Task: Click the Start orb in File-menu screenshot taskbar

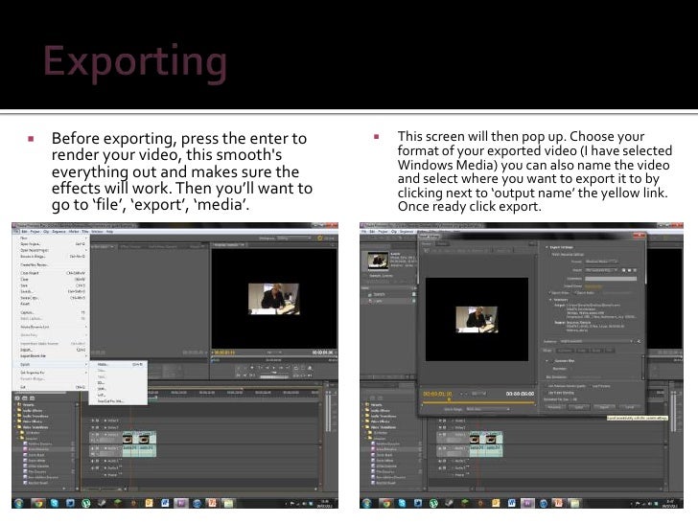Action: click(18, 503)
